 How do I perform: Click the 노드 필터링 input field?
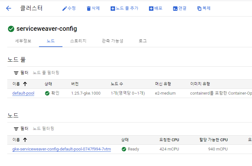43,129
